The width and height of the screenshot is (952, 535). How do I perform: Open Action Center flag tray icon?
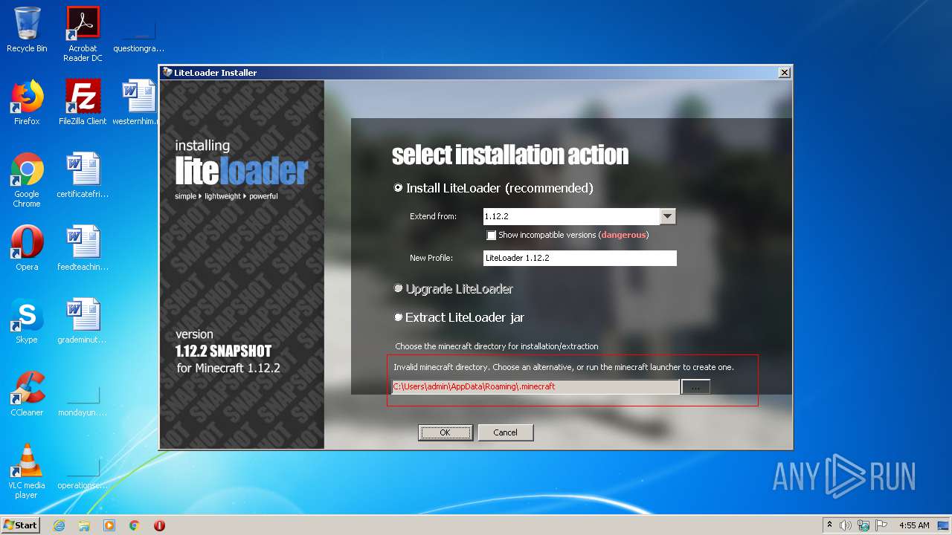(x=881, y=525)
